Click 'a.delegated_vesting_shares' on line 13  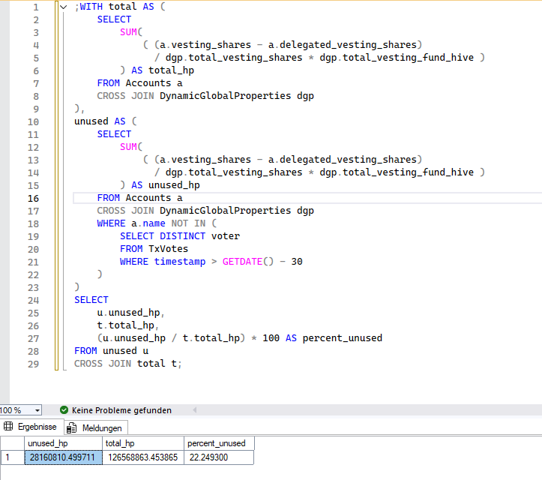342,160
